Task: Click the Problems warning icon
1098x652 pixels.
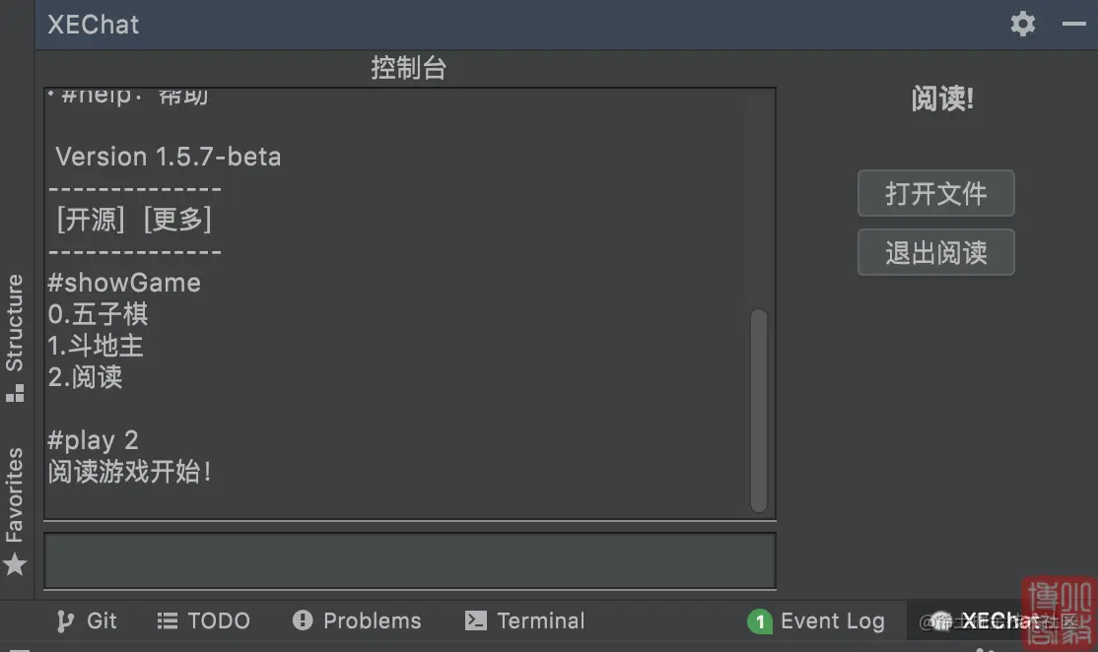Action: pos(303,619)
